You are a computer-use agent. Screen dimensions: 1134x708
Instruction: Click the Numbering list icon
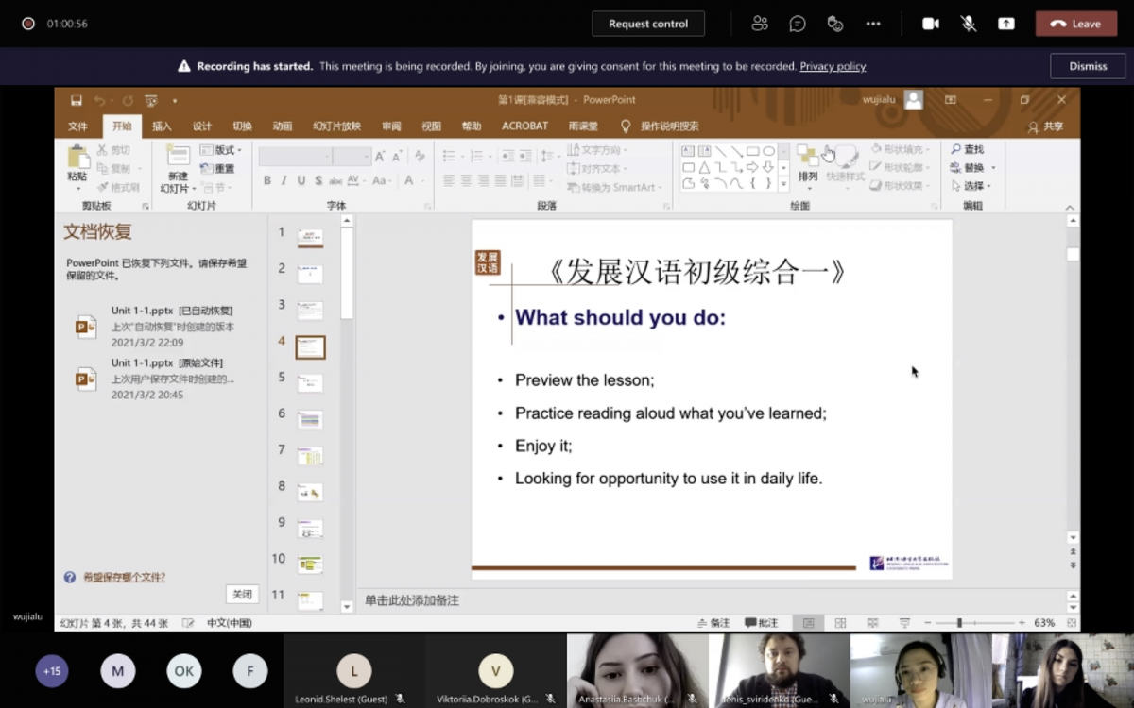[x=479, y=156]
